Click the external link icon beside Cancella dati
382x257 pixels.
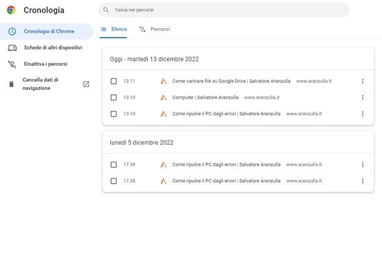pos(86,84)
